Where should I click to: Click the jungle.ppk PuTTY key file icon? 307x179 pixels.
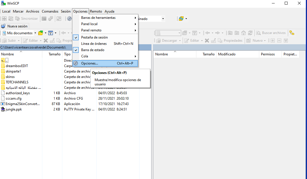point(3,109)
